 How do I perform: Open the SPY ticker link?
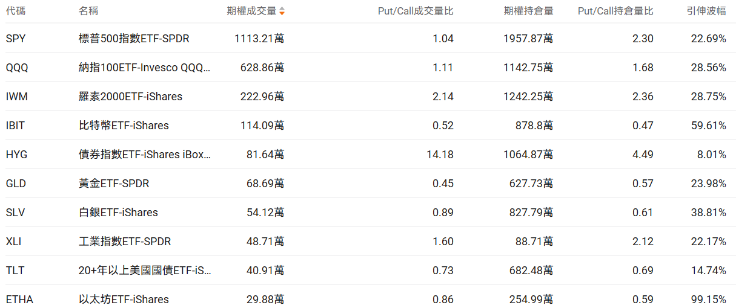click(x=16, y=39)
